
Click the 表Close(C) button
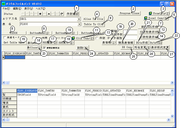(x=34, y=48)
